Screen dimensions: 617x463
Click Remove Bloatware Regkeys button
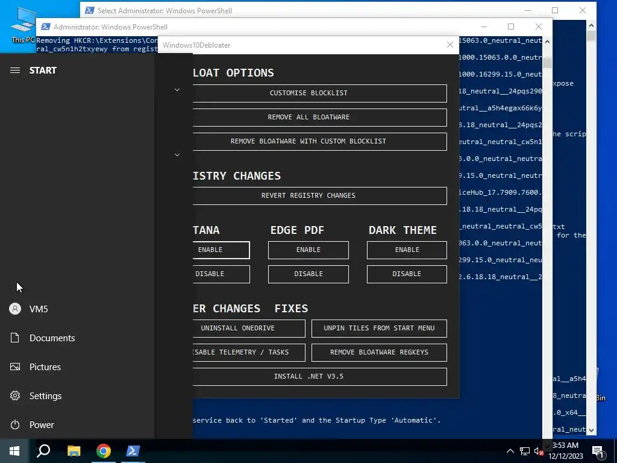(x=380, y=352)
